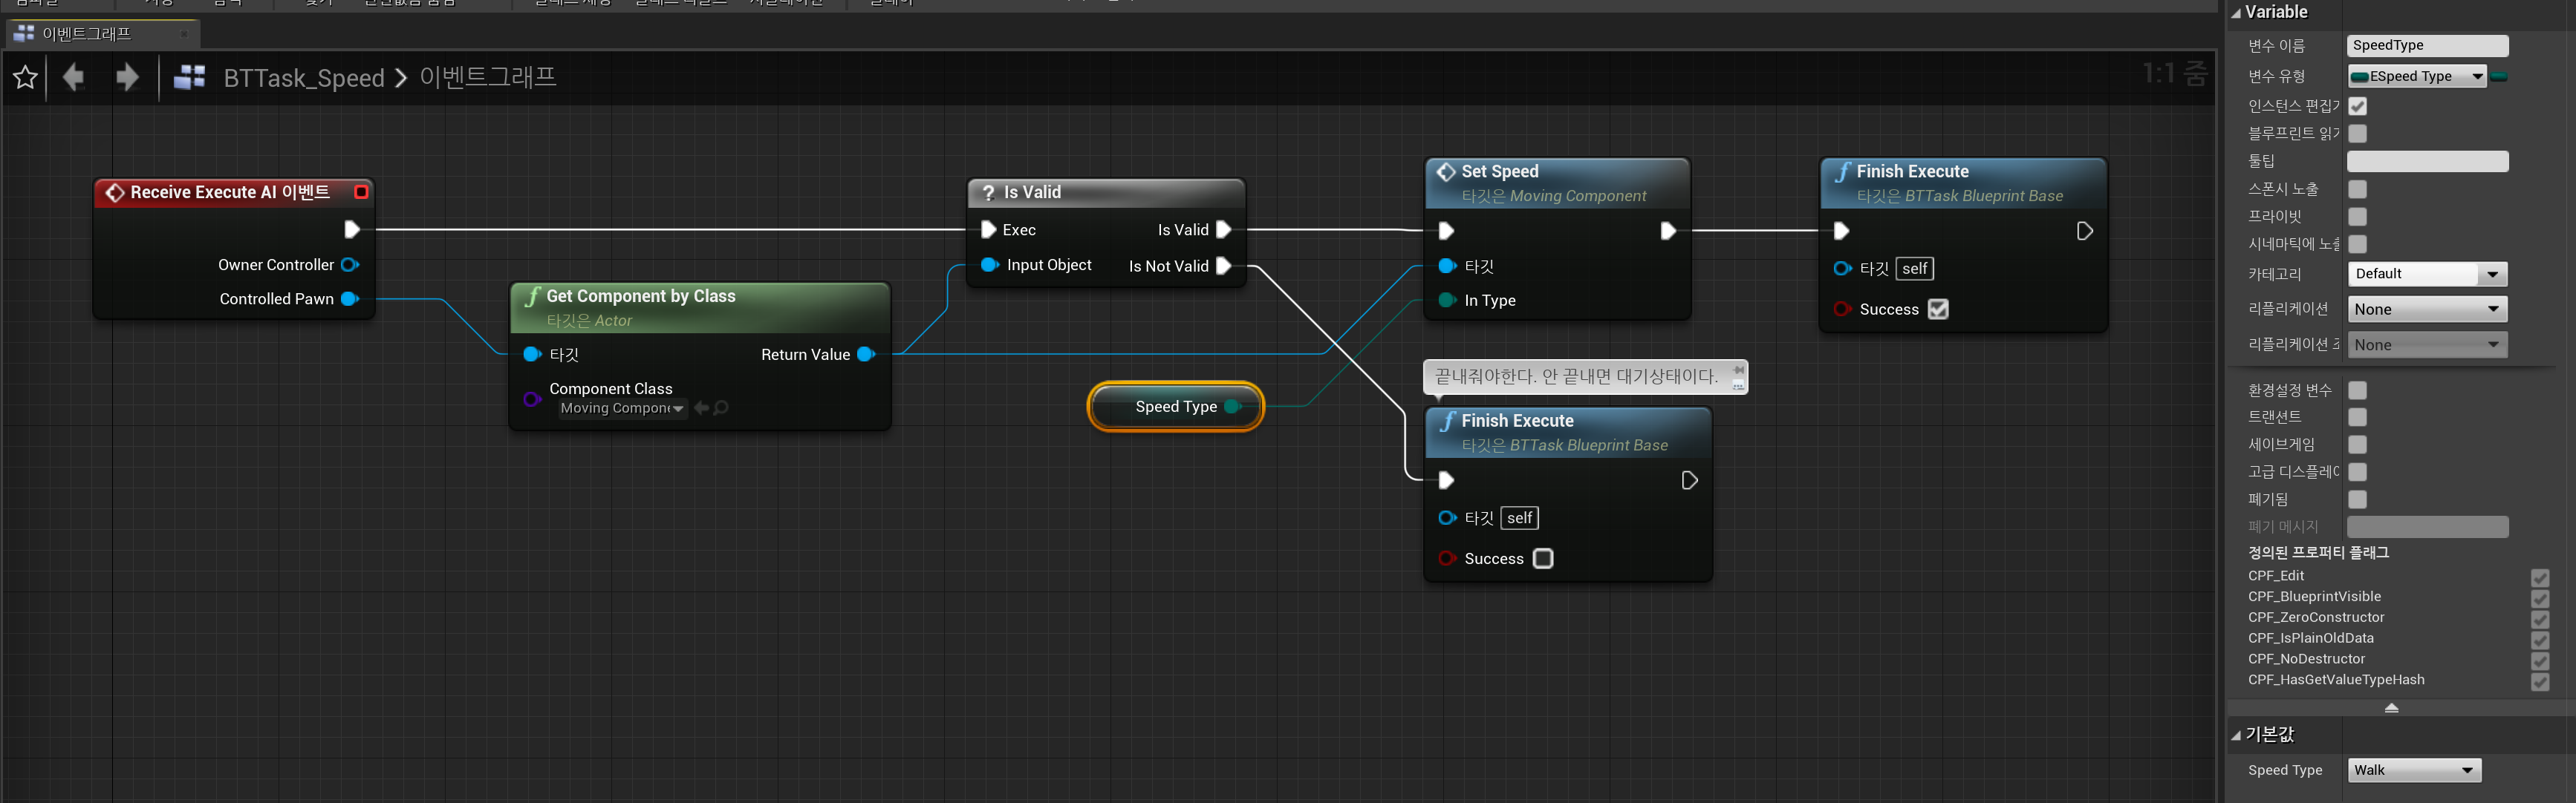Click the favorites star icon

click(x=25, y=78)
